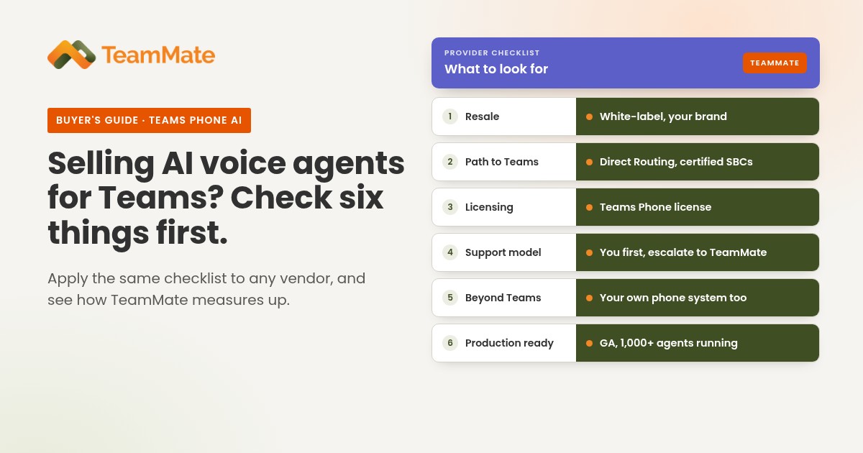Click the orange TEAMMATE badge in the checklist header

click(x=775, y=63)
